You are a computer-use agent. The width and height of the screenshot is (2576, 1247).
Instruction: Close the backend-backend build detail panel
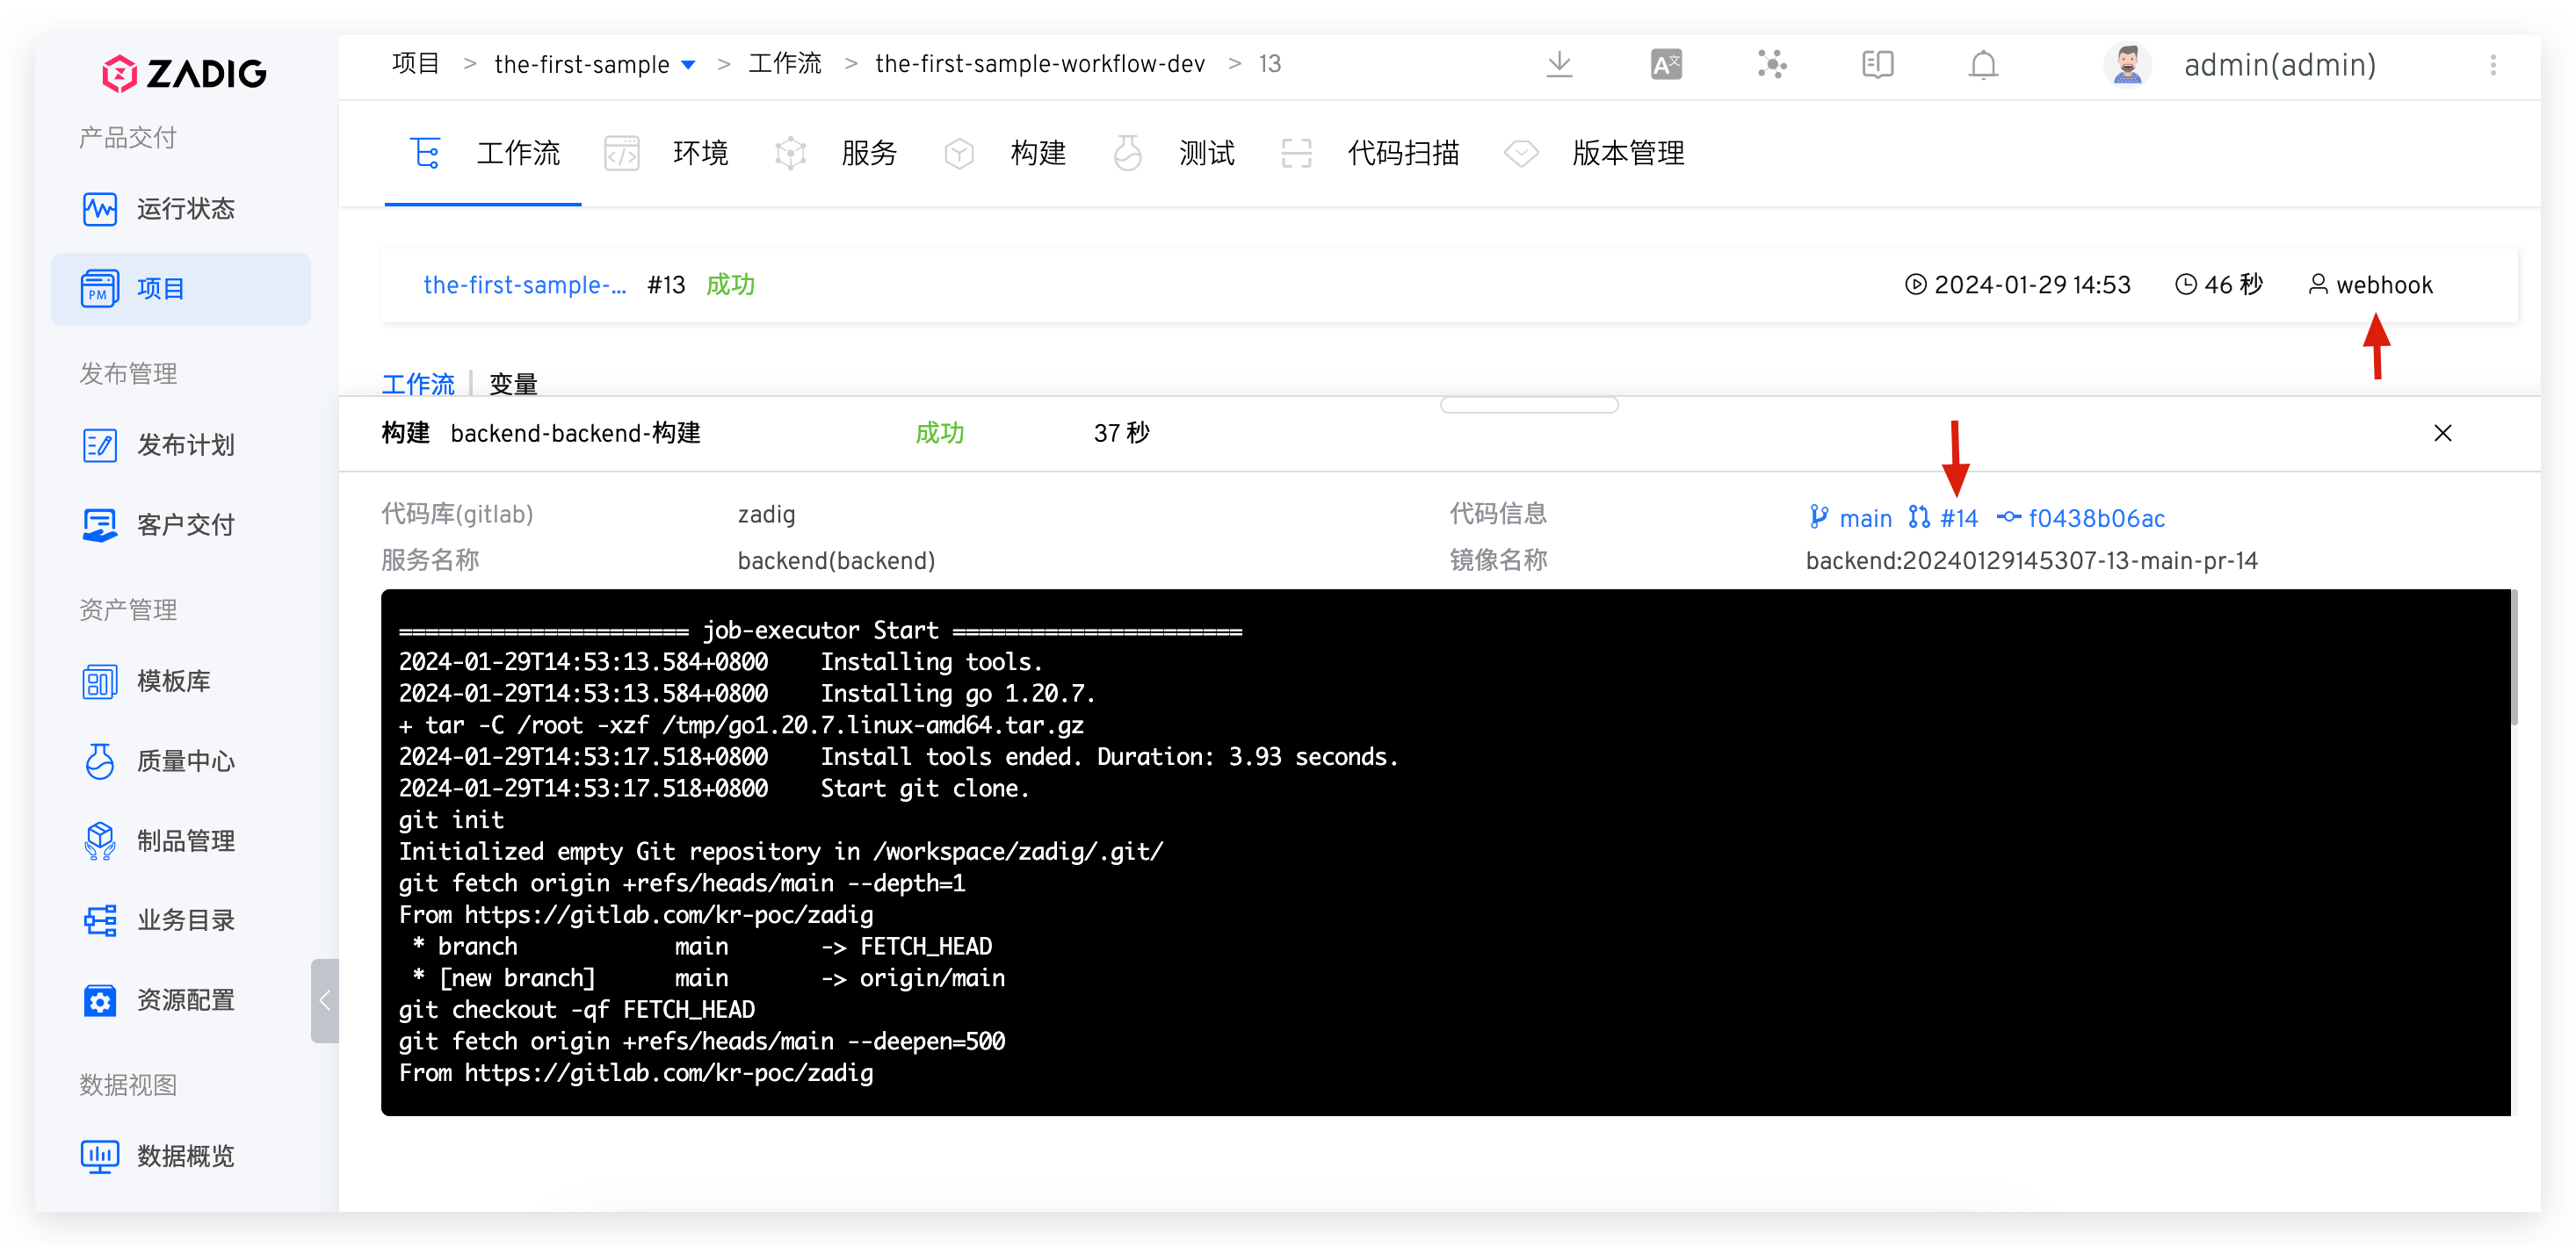(x=2444, y=433)
